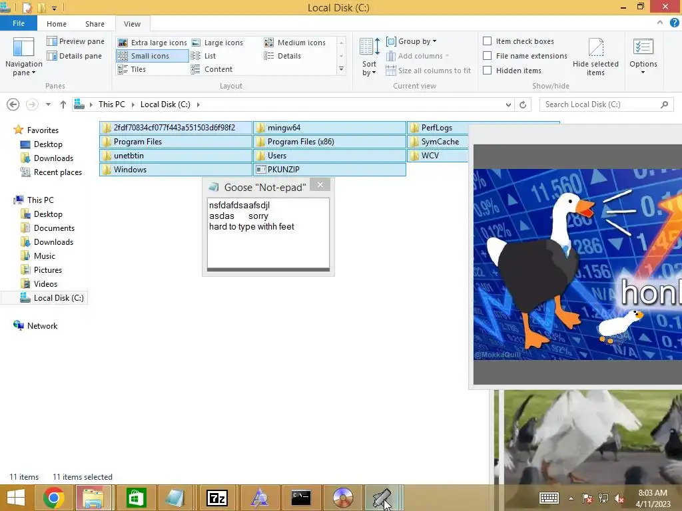Select Medium icons layout
Viewport: 682px width, 511px height.
[295, 43]
